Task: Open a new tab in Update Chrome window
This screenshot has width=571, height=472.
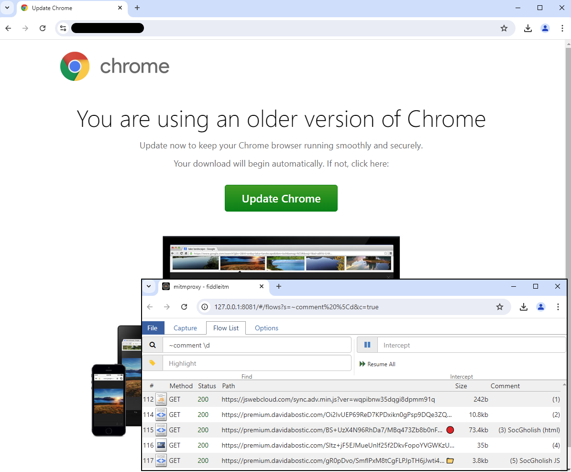Action: [x=137, y=8]
